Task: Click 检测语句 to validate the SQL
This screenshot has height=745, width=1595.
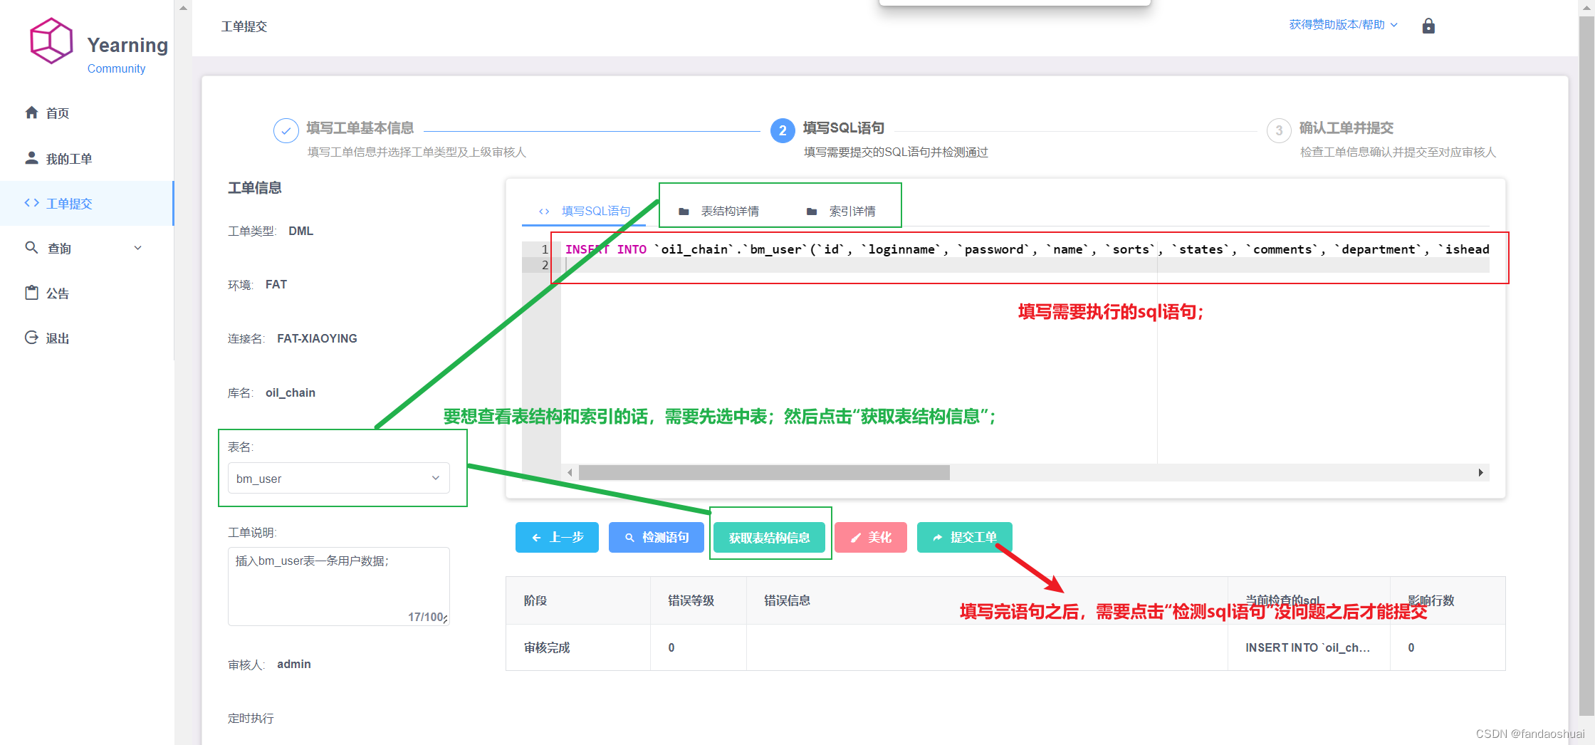Action: (x=656, y=537)
